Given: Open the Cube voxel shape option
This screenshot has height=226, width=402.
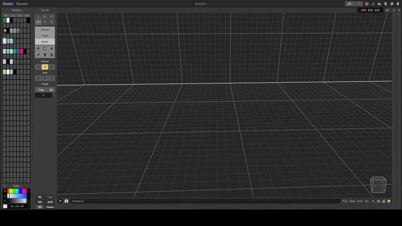Looking at the screenshot, I should tap(41, 90).
